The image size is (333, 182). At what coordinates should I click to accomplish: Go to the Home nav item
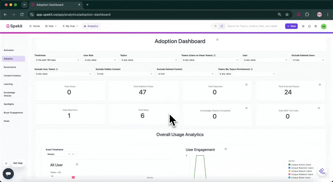pos(35,26)
